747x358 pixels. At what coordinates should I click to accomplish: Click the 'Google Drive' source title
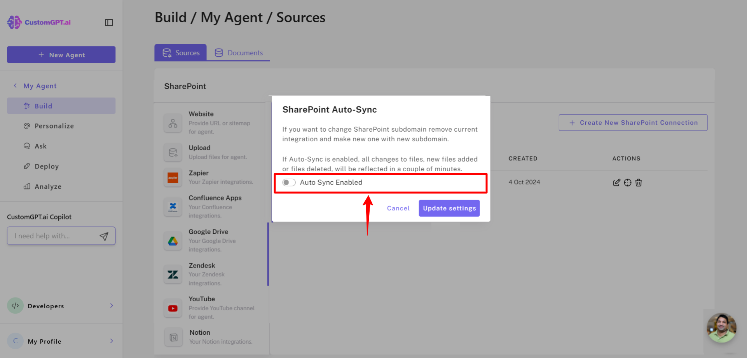coord(208,231)
